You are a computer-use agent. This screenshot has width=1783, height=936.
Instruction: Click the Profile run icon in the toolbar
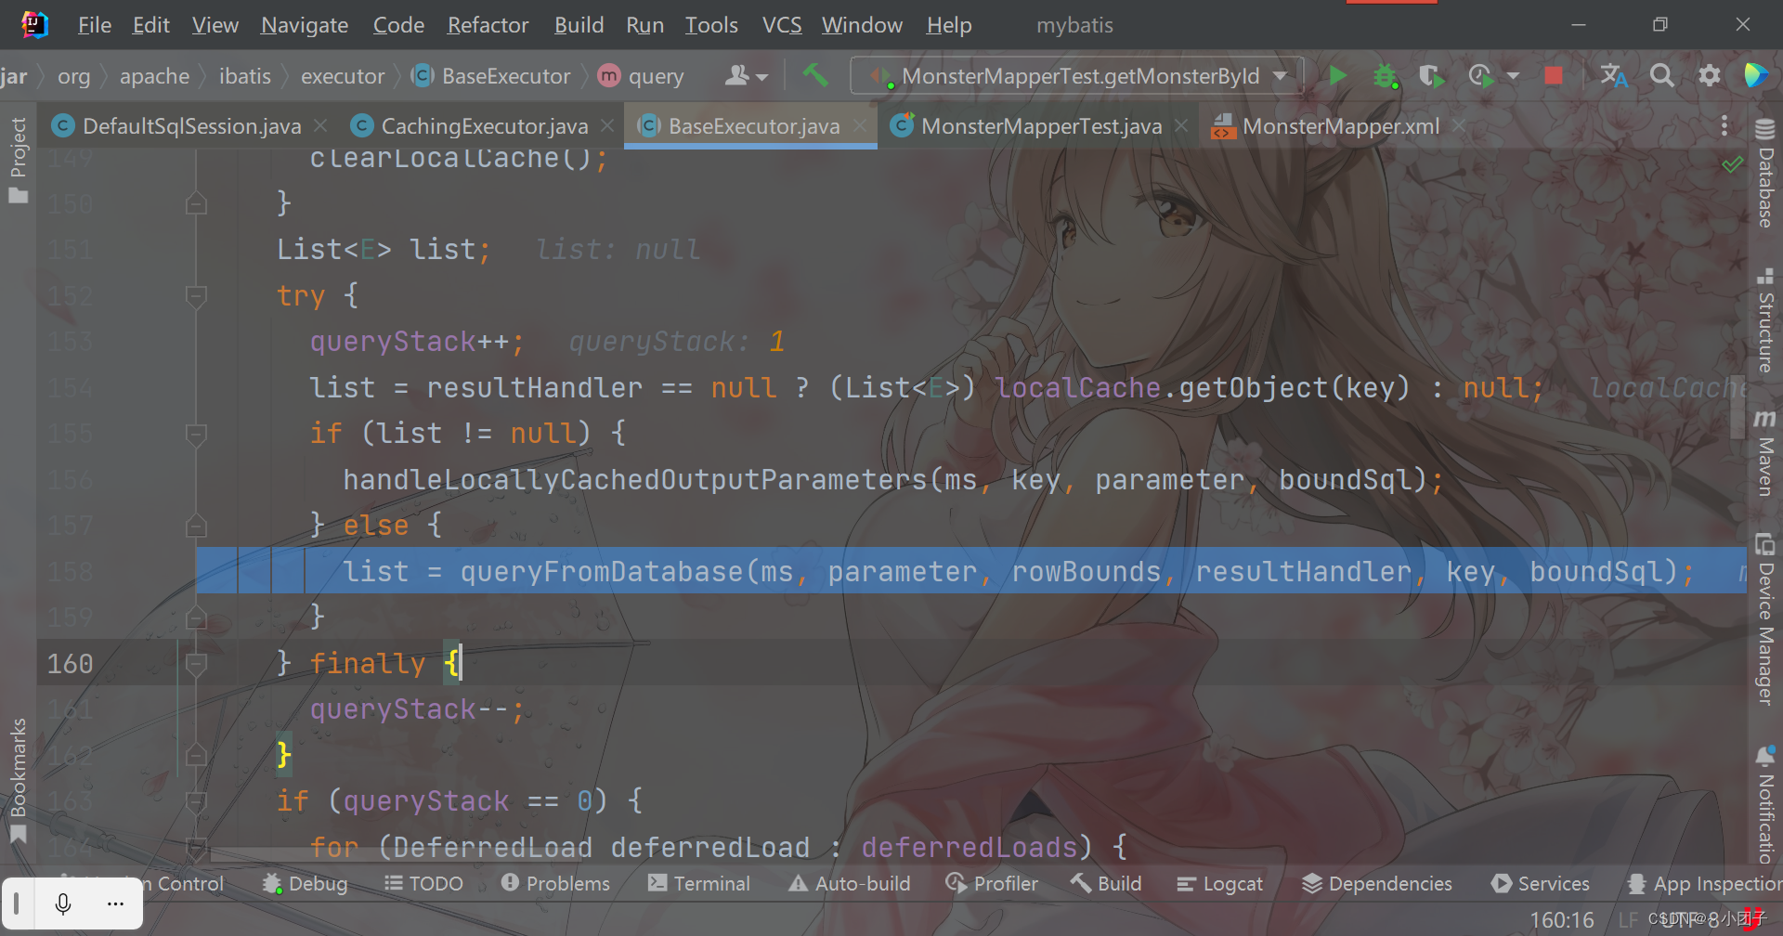(x=1480, y=75)
